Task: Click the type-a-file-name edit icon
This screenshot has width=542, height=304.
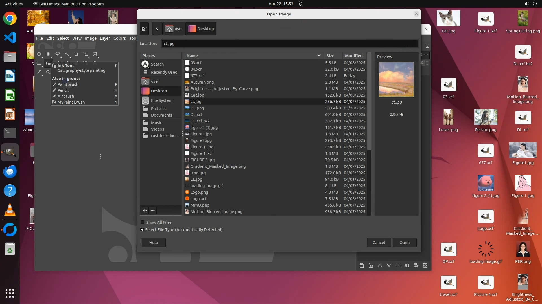Action: point(144,29)
